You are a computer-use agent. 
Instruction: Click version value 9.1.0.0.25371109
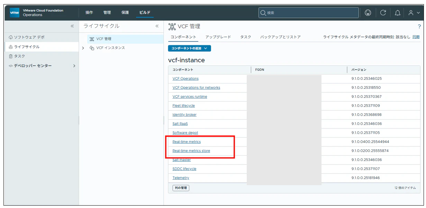(x=366, y=106)
